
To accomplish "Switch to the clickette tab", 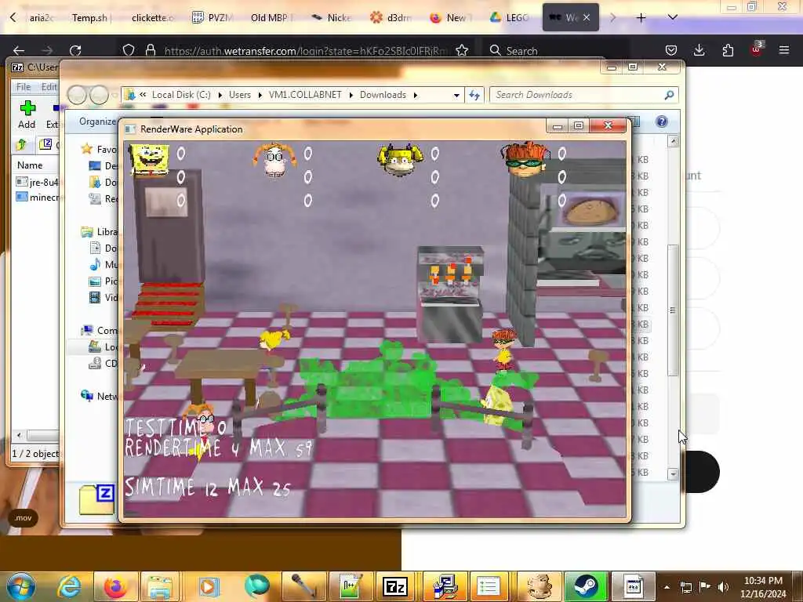I will click(x=152, y=18).
